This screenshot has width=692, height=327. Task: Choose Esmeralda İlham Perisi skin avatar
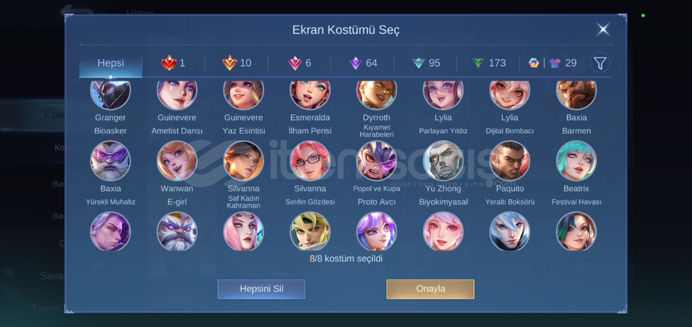310,94
